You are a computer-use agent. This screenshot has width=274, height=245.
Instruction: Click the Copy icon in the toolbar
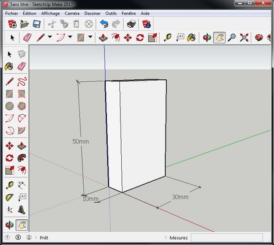(x=64, y=24)
